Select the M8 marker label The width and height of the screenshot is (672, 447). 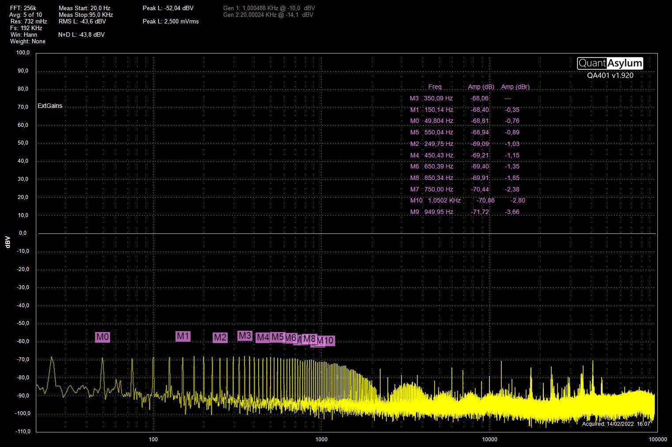pos(310,339)
